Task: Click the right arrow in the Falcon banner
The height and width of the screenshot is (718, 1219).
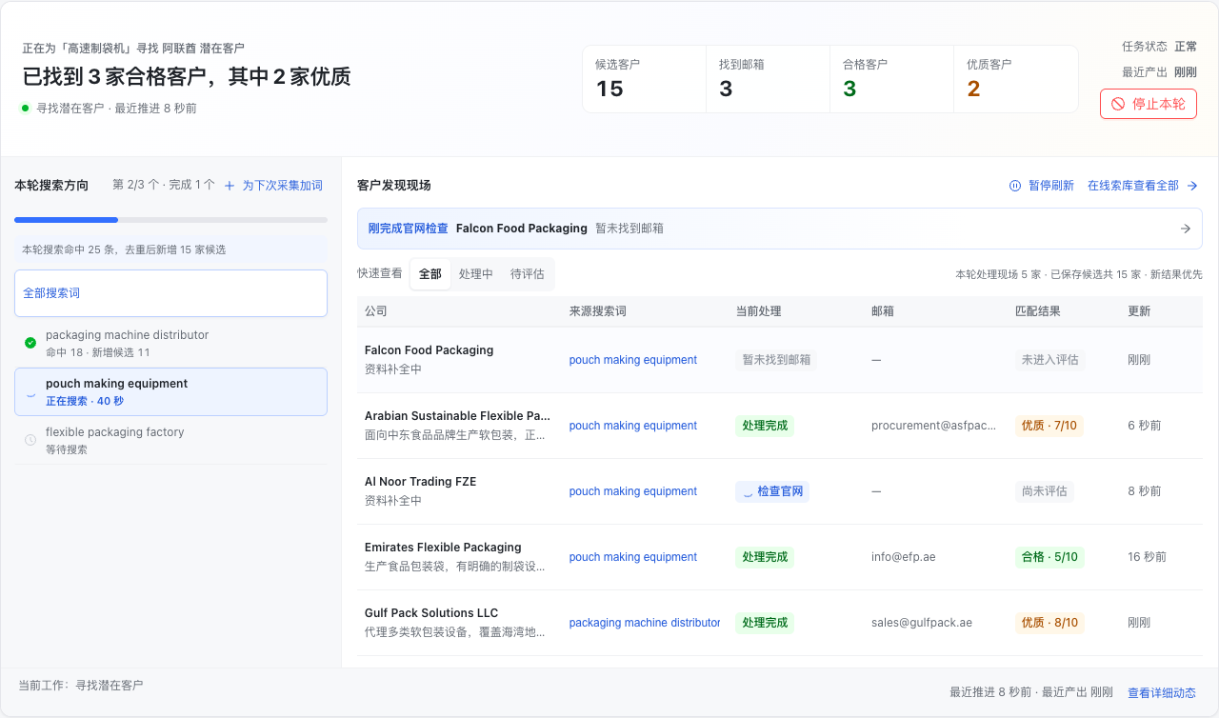Action: pos(1186,229)
